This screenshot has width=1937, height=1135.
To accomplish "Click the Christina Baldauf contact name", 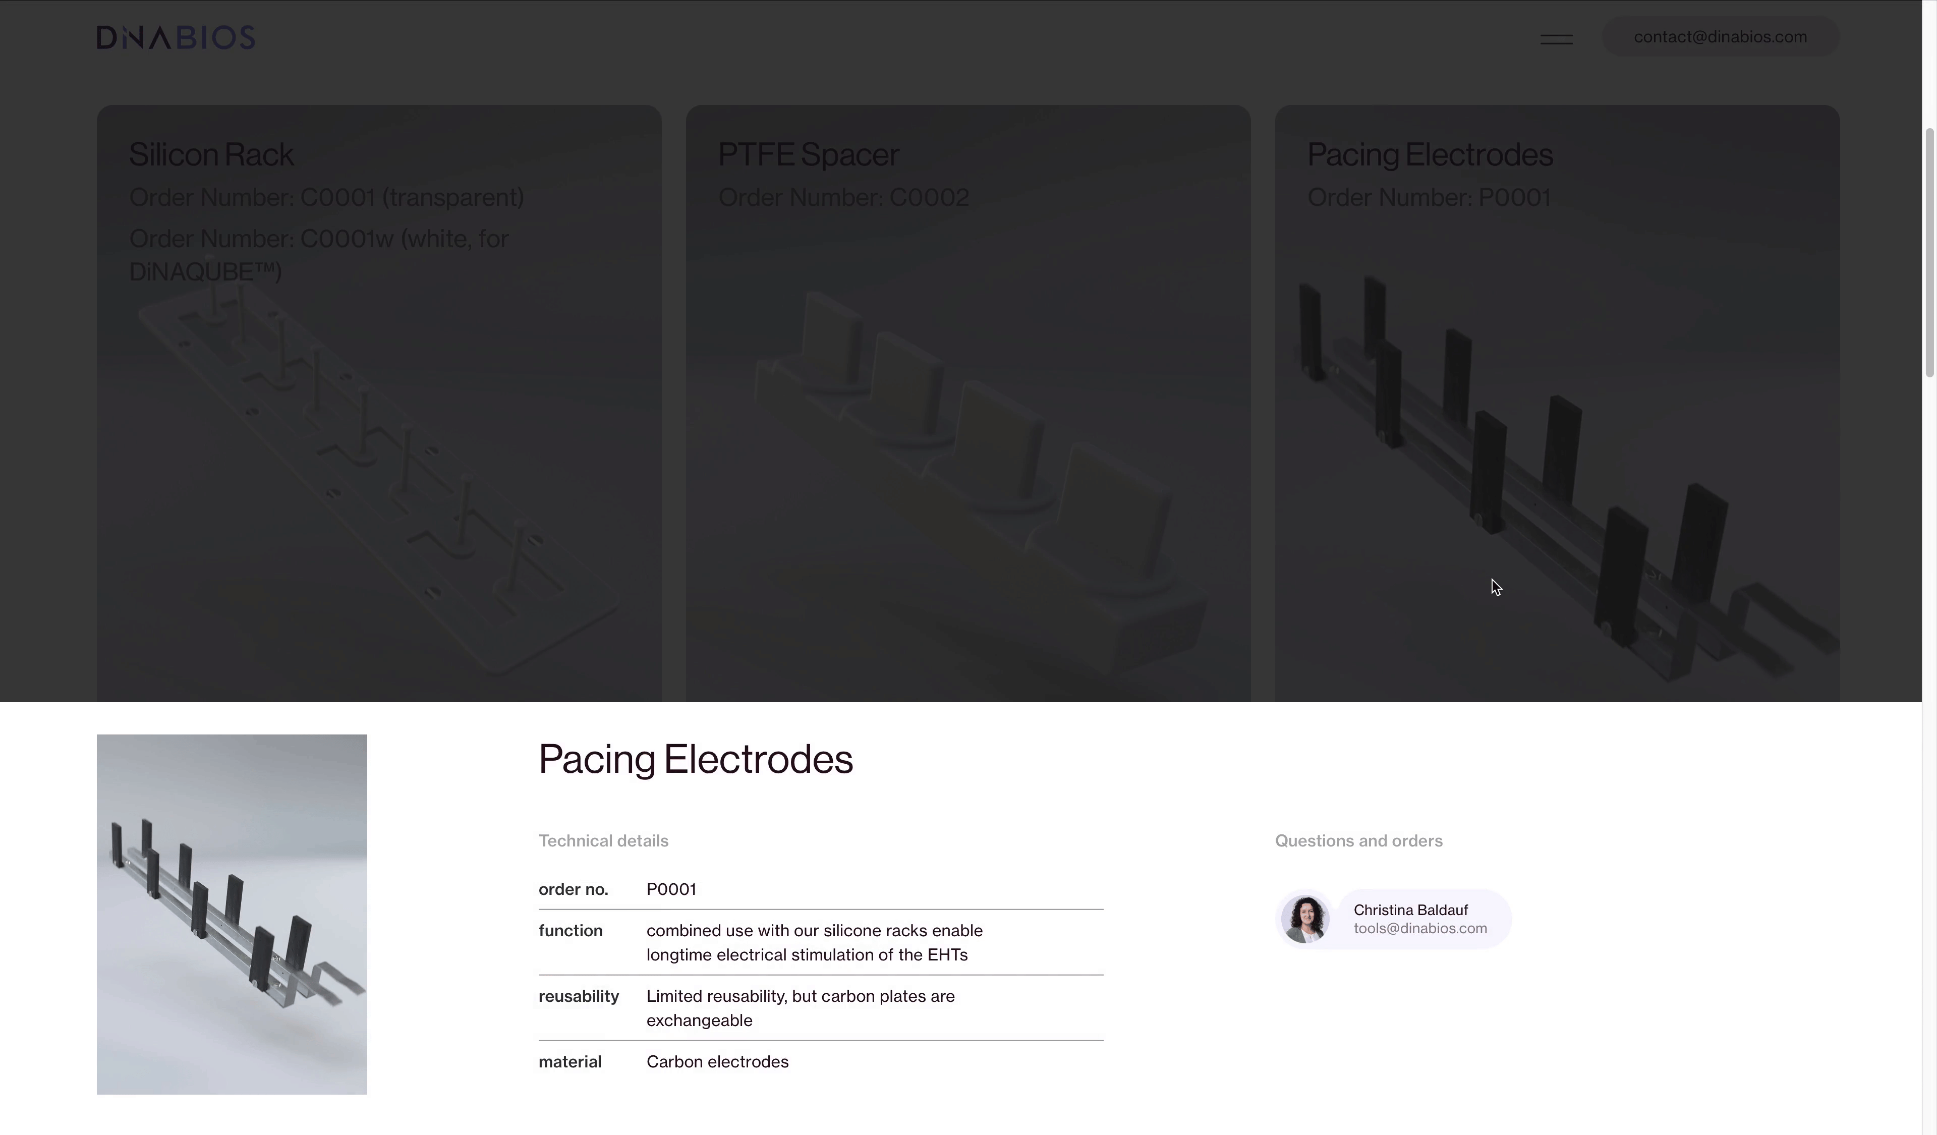I will [1410, 910].
